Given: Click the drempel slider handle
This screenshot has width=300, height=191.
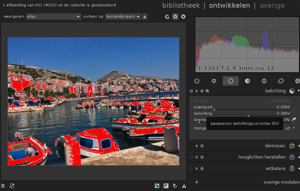Looking at the screenshot, I should coord(199,122).
